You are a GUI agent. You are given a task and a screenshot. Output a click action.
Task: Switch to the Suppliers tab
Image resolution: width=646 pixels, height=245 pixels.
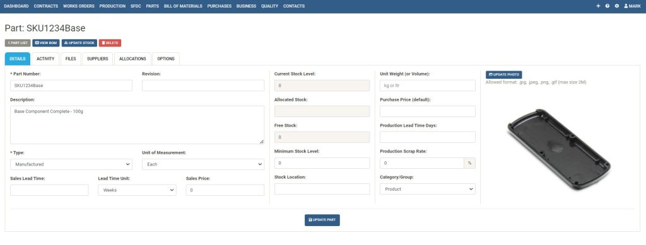pyautogui.click(x=98, y=59)
